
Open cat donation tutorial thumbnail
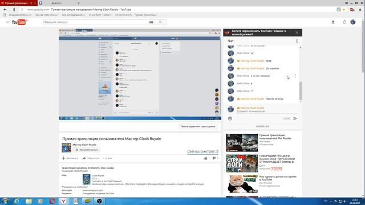point(242,184)
